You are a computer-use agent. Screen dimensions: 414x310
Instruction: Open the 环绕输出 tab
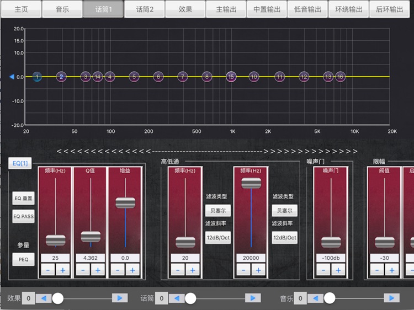(x=349, y=9)
